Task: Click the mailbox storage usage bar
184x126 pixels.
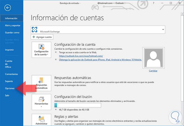Action: pos(78,105)
